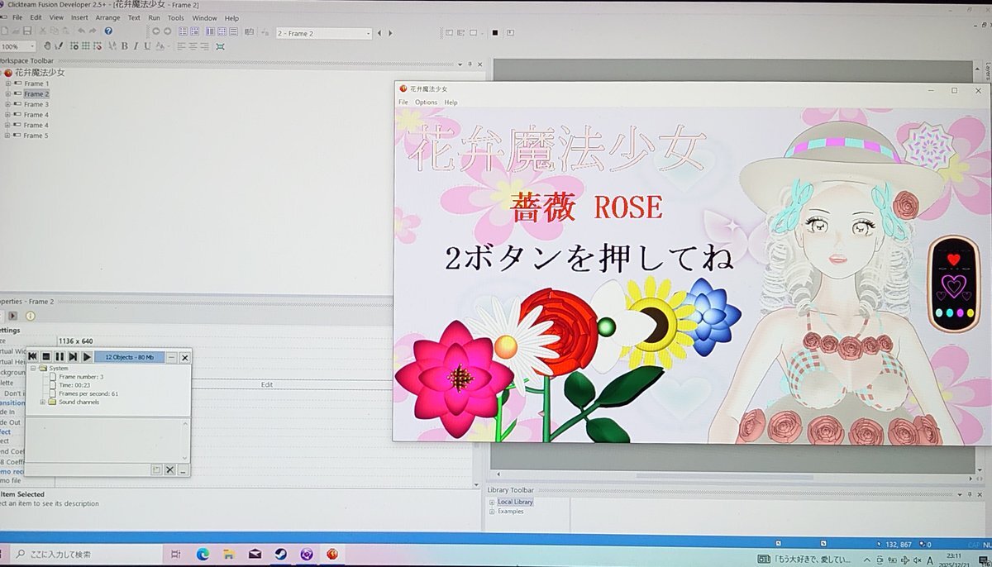992x567 pixels.
Task: Expand the Frame 1 tree node
Action: (x=8, y=83)
